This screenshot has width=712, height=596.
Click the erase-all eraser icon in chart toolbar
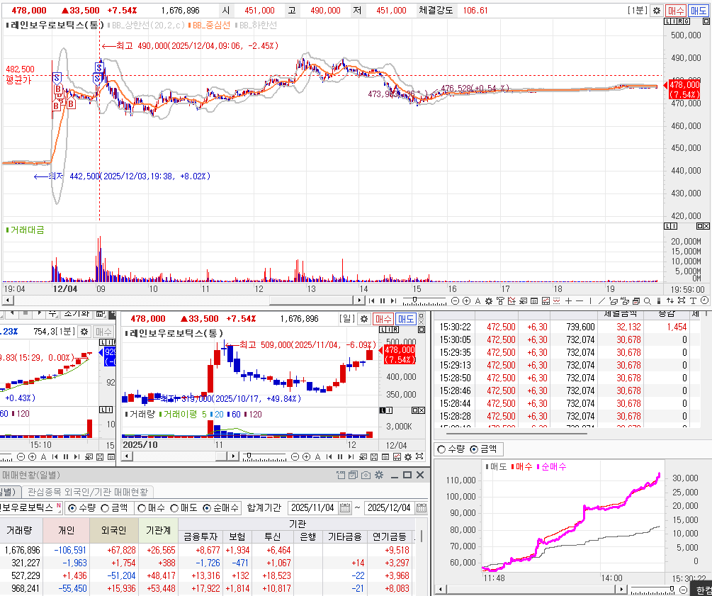tap(624, 300)
